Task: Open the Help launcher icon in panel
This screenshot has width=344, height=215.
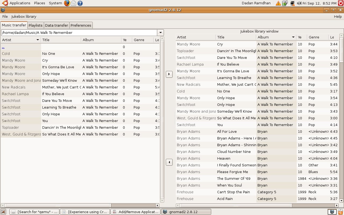Action: coord(80,3)
